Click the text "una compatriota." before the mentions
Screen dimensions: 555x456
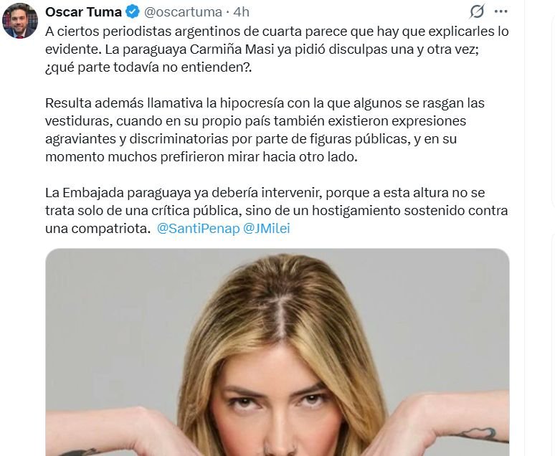(x=98, y=228)
